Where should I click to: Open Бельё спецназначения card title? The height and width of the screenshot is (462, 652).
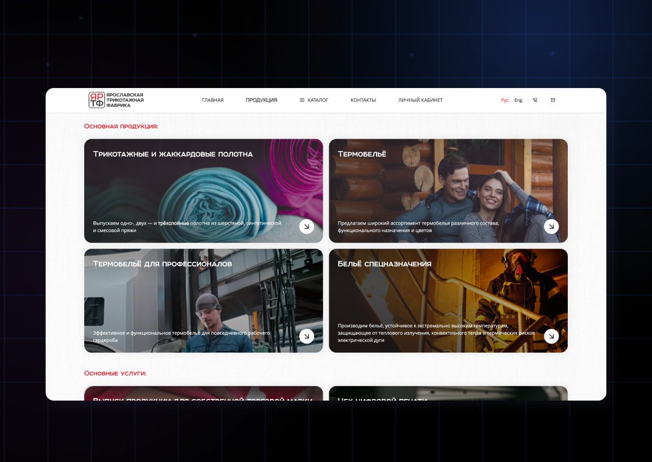click(385, 264)
